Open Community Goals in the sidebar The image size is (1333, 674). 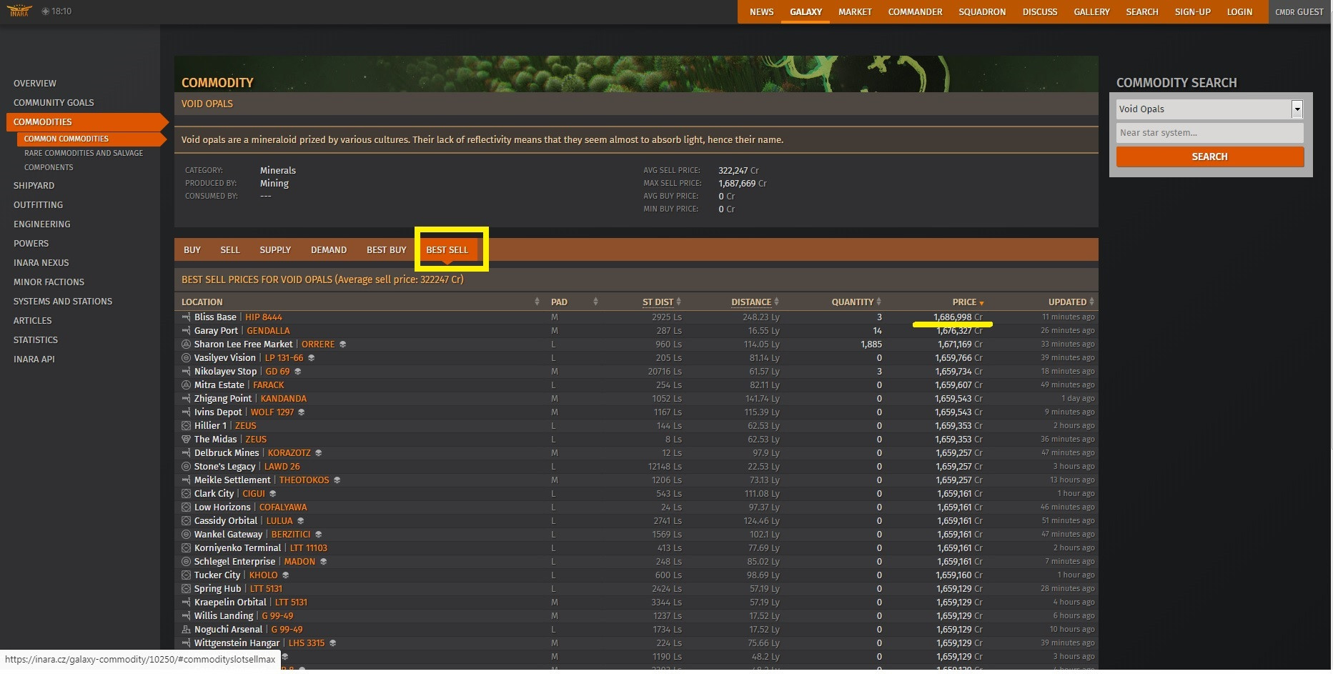54,103
